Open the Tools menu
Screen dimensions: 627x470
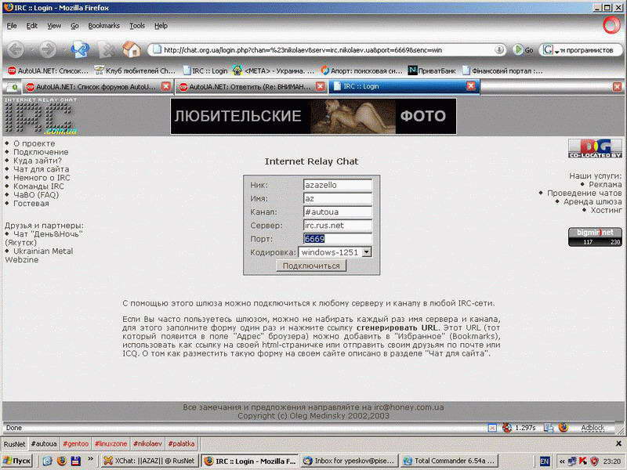137,25
